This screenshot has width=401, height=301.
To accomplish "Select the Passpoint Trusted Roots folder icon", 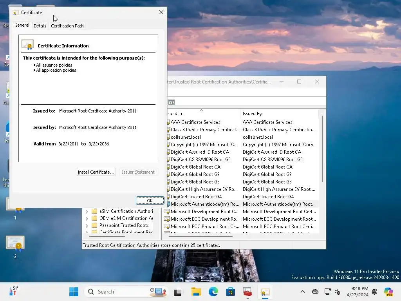I will (94, 225).
